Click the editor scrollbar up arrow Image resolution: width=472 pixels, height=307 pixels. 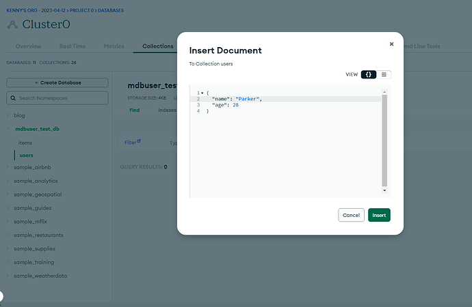(384, 92)
